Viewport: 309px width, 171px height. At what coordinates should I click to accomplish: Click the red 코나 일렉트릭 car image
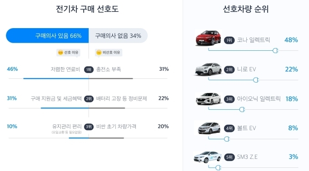coord(208,38)
